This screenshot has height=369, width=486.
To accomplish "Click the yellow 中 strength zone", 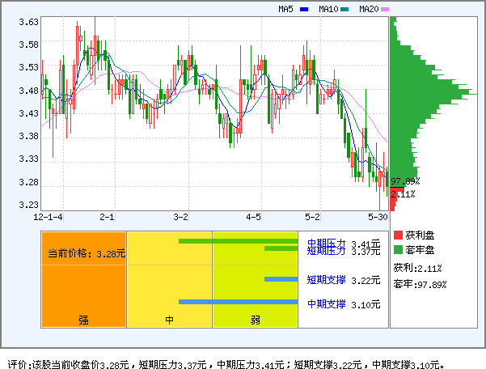I will 169,279.
